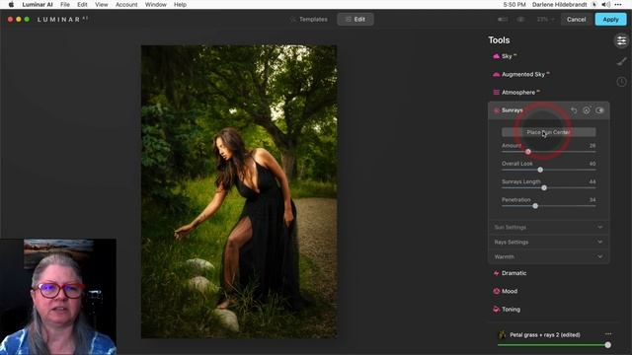
Task: Click the quick preview eye icon
Action: pyautogui.click(x=520, y=20)
